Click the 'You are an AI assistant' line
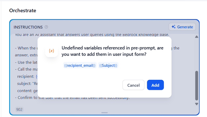The image size is (207, 117). (x=92, y=35)
